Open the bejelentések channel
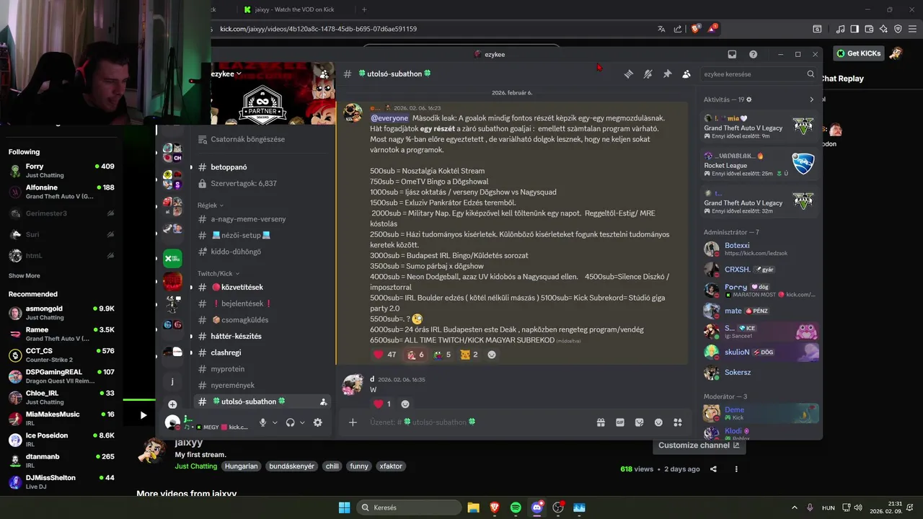The width and height of the screenshot is (923, 519). (x=261, y=303)
